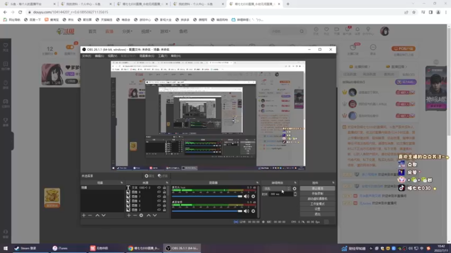The height and width of the screenshot is (253, 451).
Task: Toggle the lock on Image 8 source
Action: click(x=165, y=192)
